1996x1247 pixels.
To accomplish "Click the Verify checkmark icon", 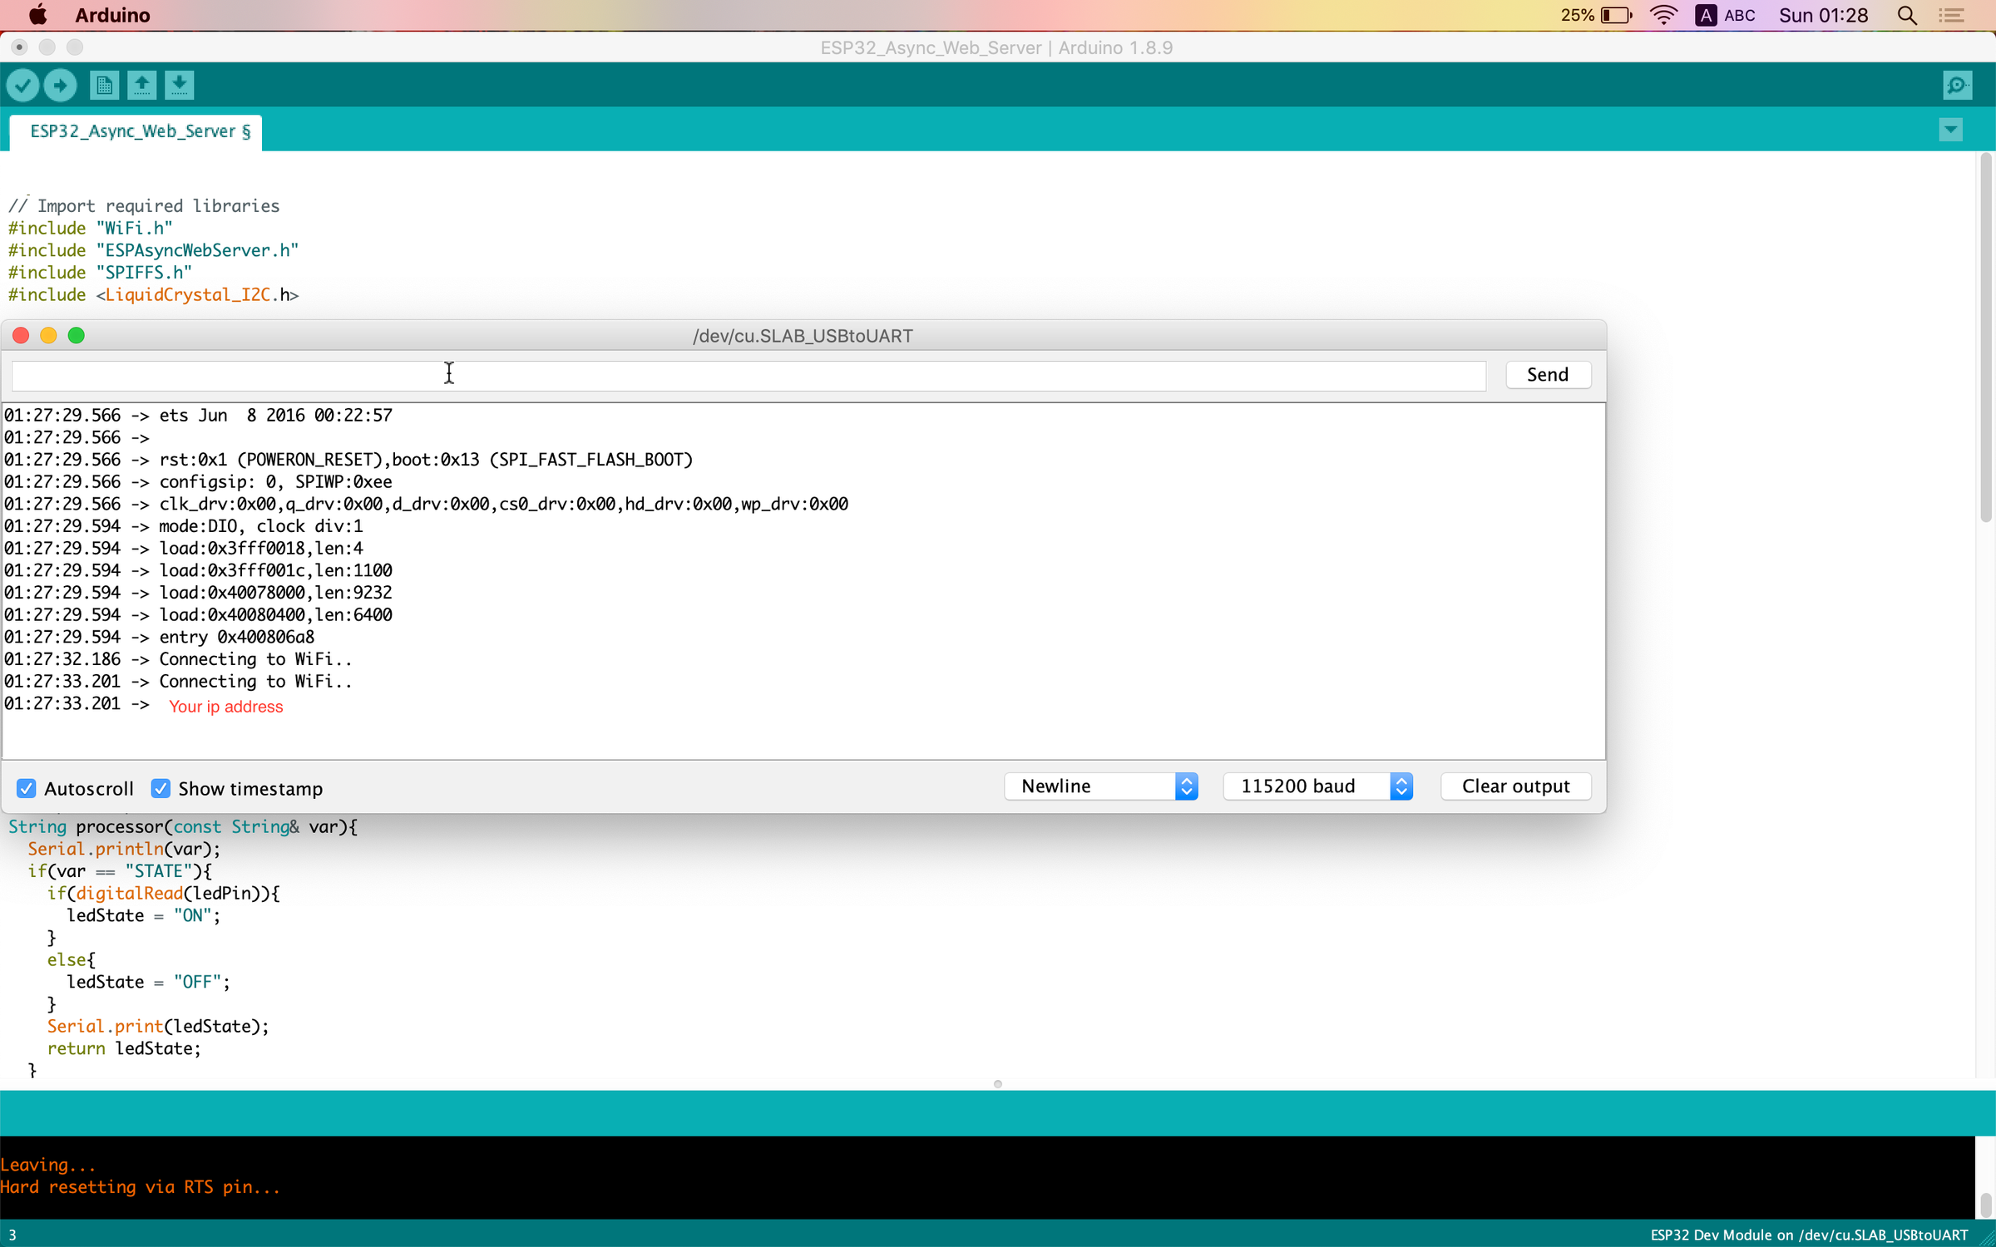I will coord(22,85).
